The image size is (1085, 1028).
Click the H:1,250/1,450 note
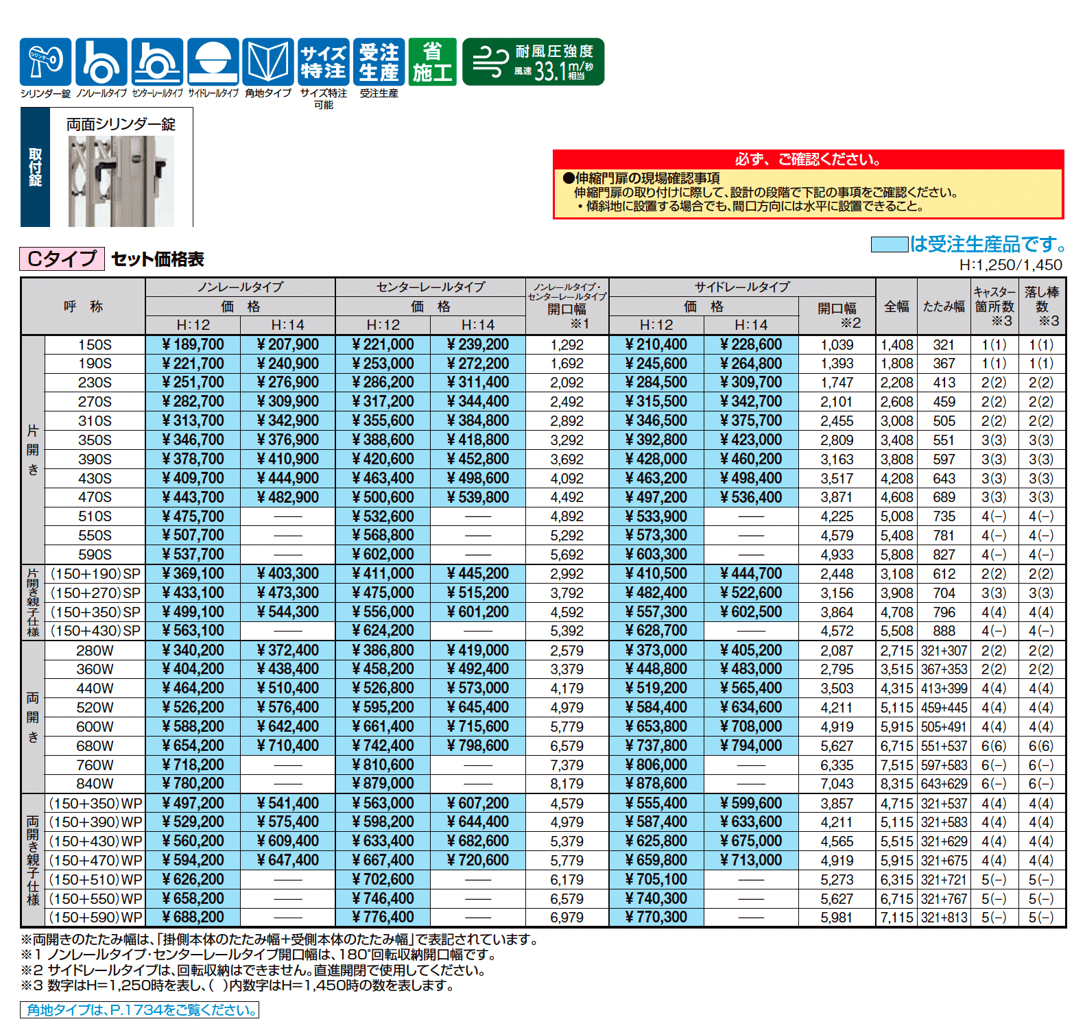click(1010, 265)
